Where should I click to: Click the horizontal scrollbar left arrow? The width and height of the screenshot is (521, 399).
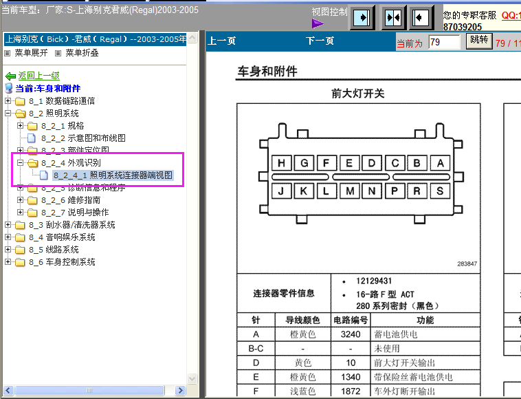coord(9,390)
